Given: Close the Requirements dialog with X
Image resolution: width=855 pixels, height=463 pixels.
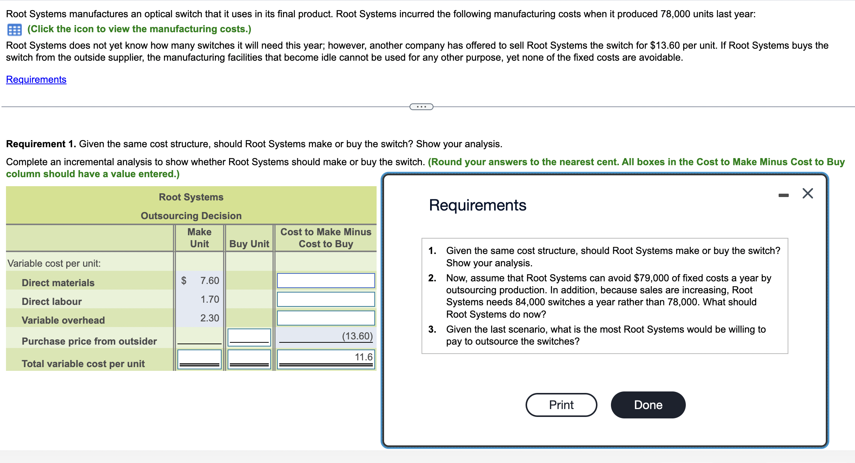Looking at the screenshot, I should coord(807,193).
